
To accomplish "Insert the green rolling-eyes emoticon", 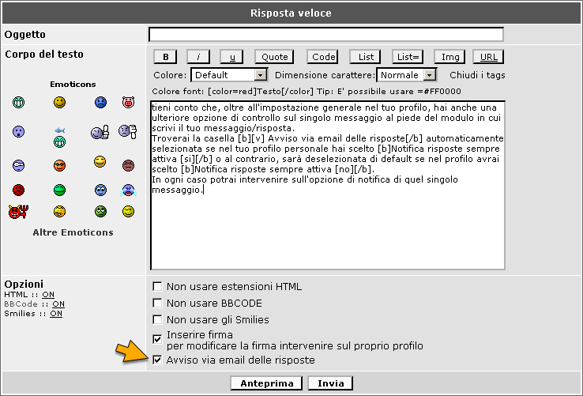I will coord(100,211).
